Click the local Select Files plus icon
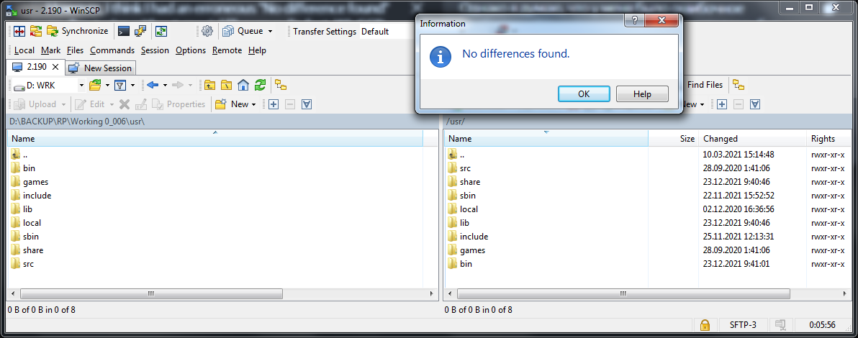Screen dimensions: 858x338 pyautogui.click(x=274, y=104)
